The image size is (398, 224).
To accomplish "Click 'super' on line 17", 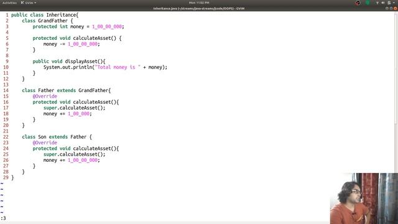I will (50, 108).
